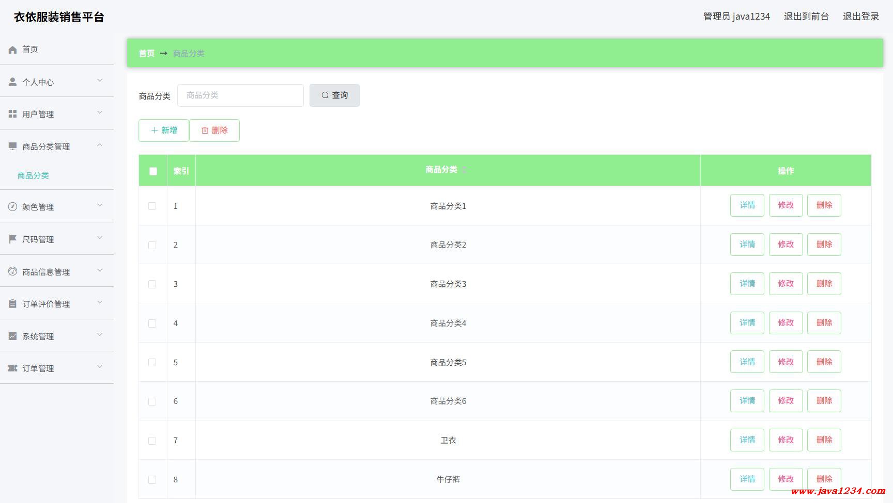Click the ticket icon for 订单管理
This screenshot has width=893, height=503.
13,368
